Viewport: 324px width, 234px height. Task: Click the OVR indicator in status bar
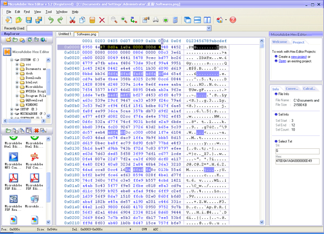(144, 229)
